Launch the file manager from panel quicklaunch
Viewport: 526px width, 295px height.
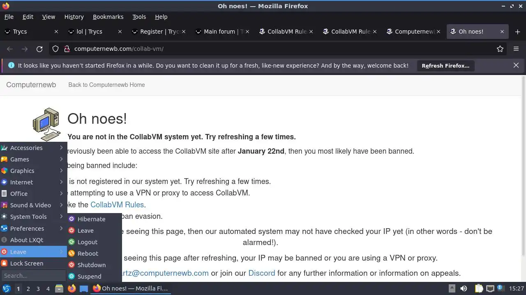pos(59,288)
